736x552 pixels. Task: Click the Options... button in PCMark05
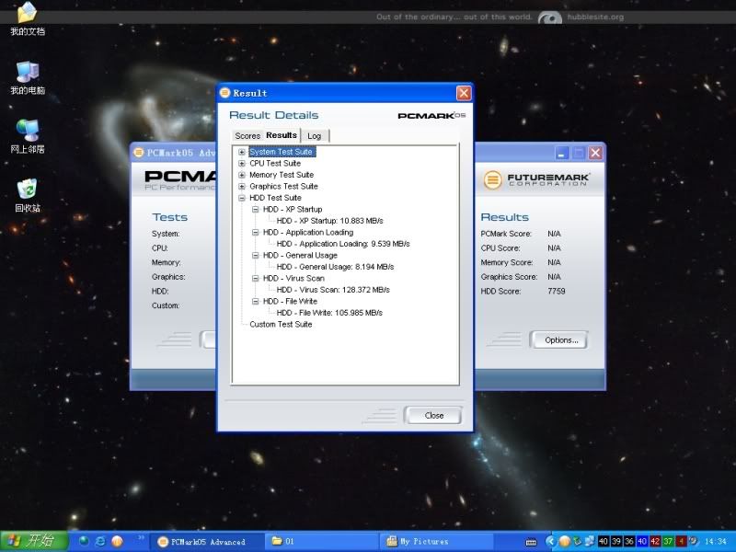[559, 340]
